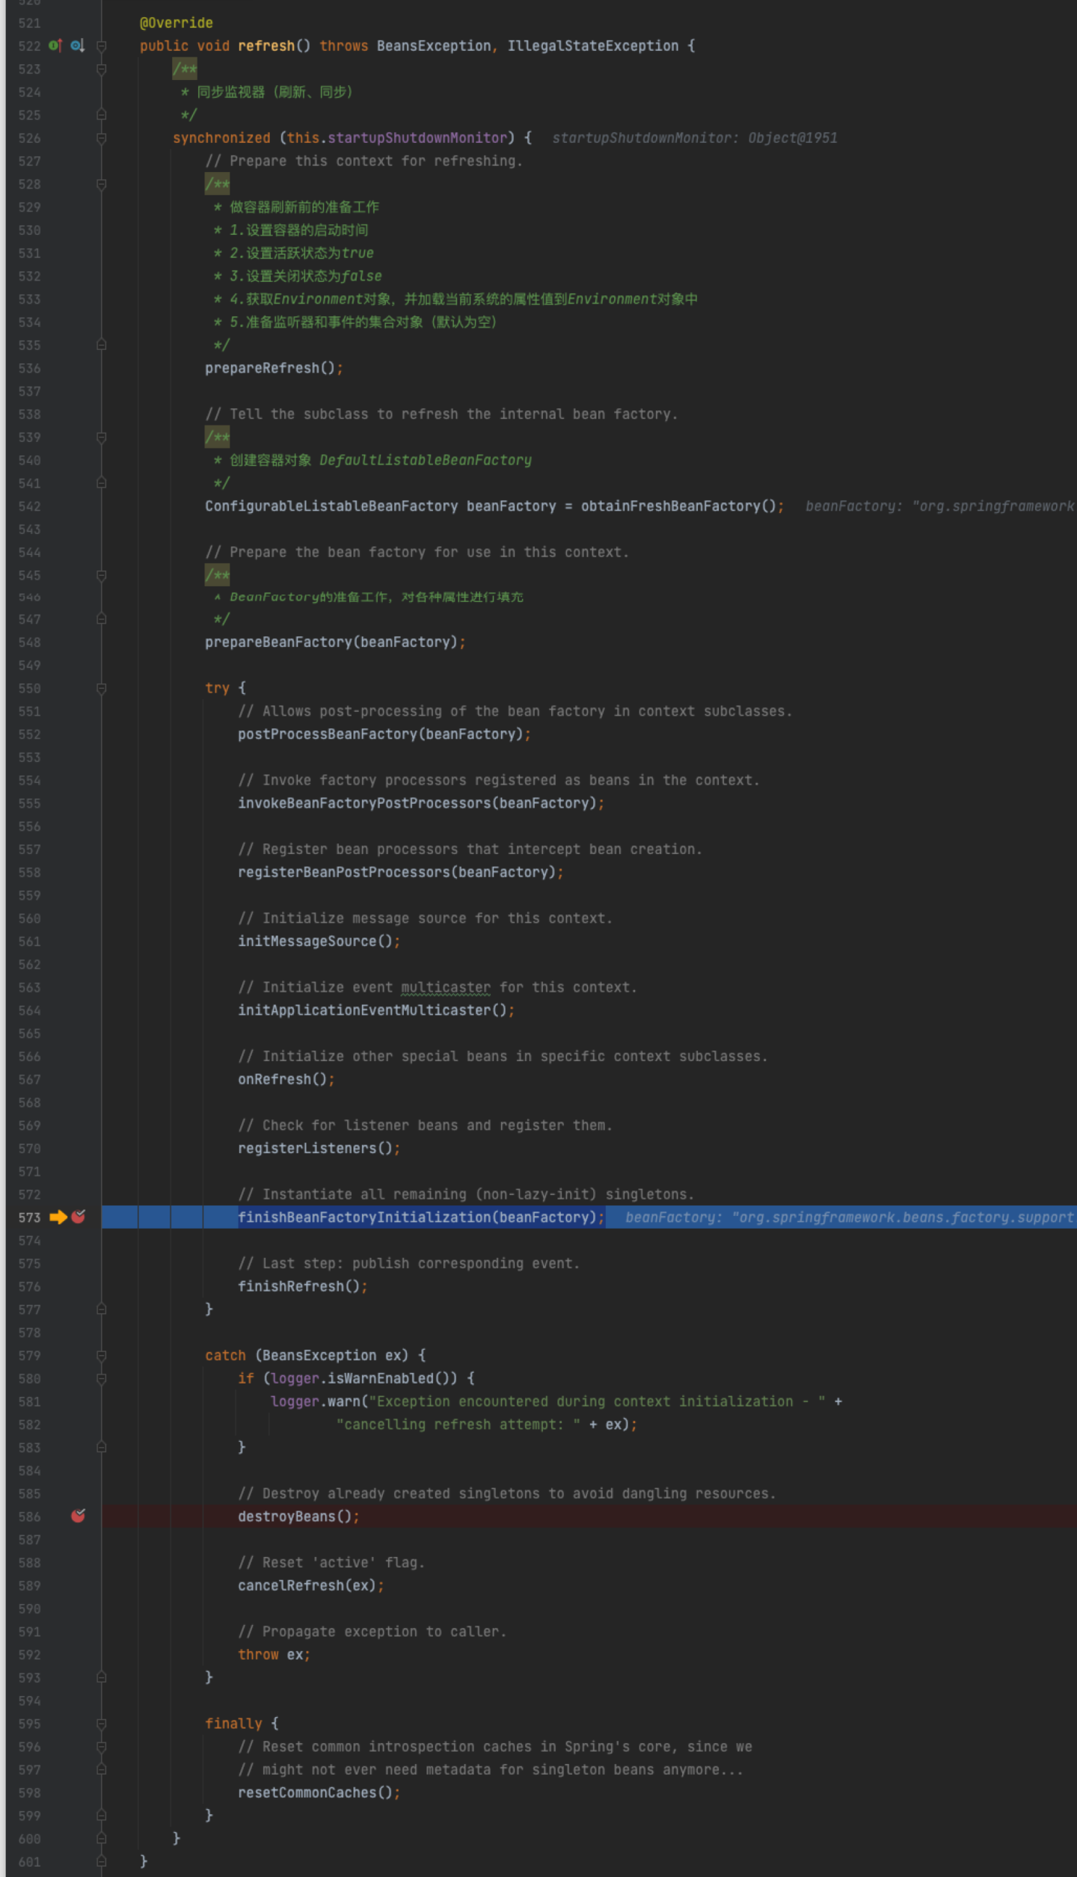Collapse the try block at line 550
Screen dimensions: 1077x1877
102,689
